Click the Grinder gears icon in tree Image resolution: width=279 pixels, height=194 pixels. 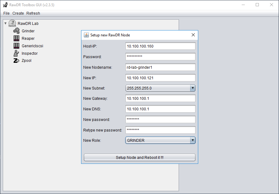[16, 31]
